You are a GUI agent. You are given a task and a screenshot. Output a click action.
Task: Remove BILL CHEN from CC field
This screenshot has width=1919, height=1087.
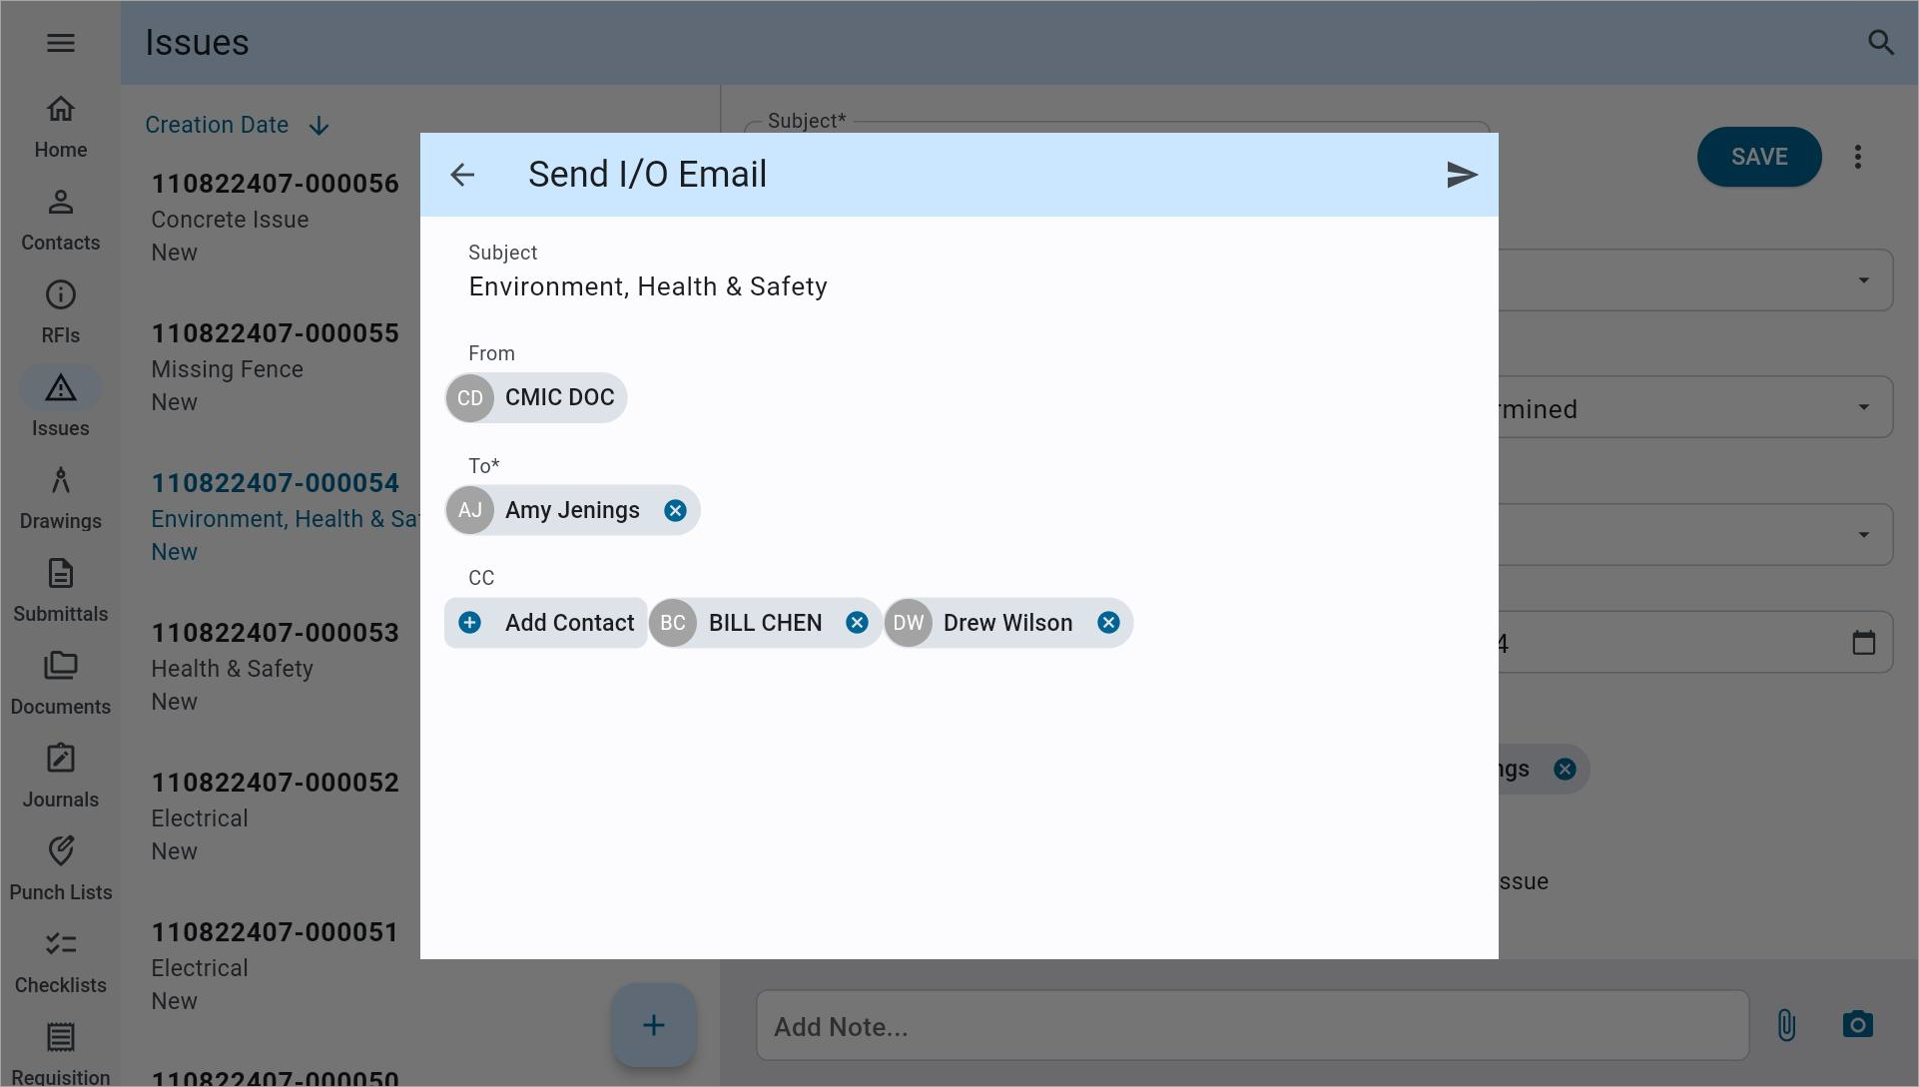tap(857, 622)
